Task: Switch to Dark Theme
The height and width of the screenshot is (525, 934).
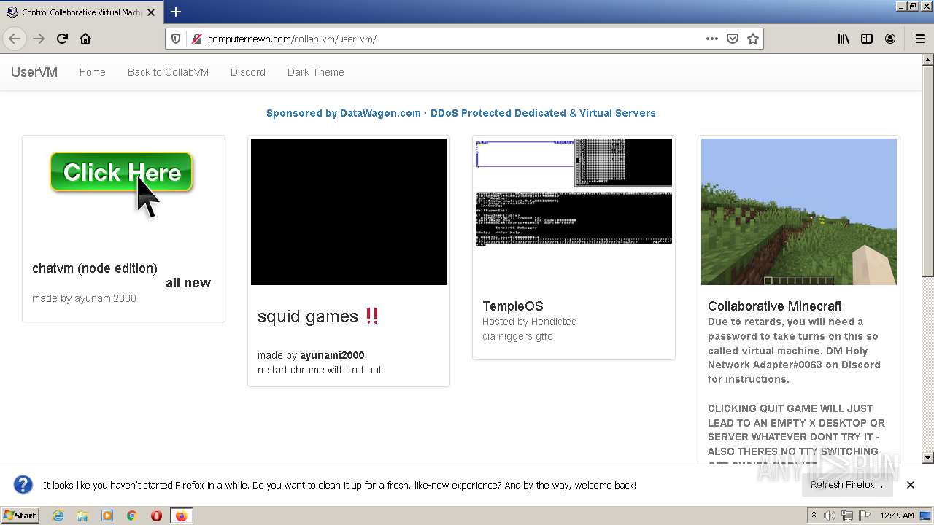Action: pos(315,72)
